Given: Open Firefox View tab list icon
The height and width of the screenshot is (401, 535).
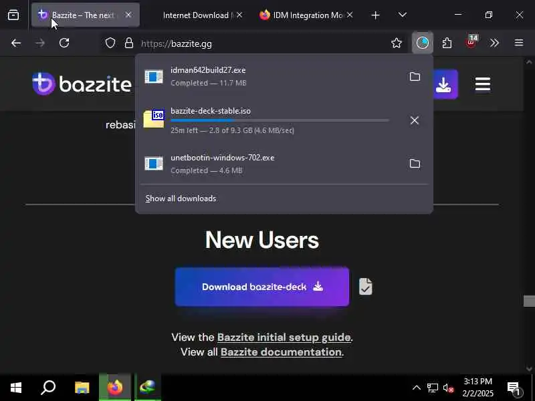Looking at the screenshot, I should pyautogui.click(x=13, y=15).
